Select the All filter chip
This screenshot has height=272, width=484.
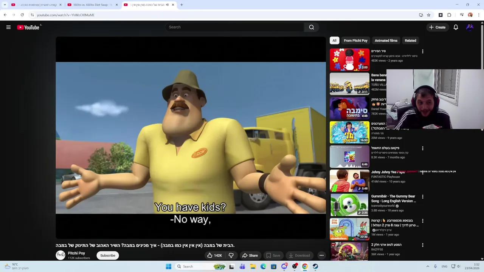[334, 40]
